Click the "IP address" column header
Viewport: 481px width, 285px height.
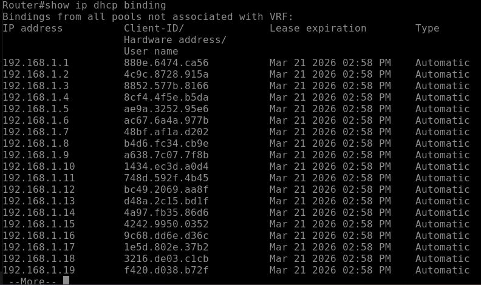33,28
